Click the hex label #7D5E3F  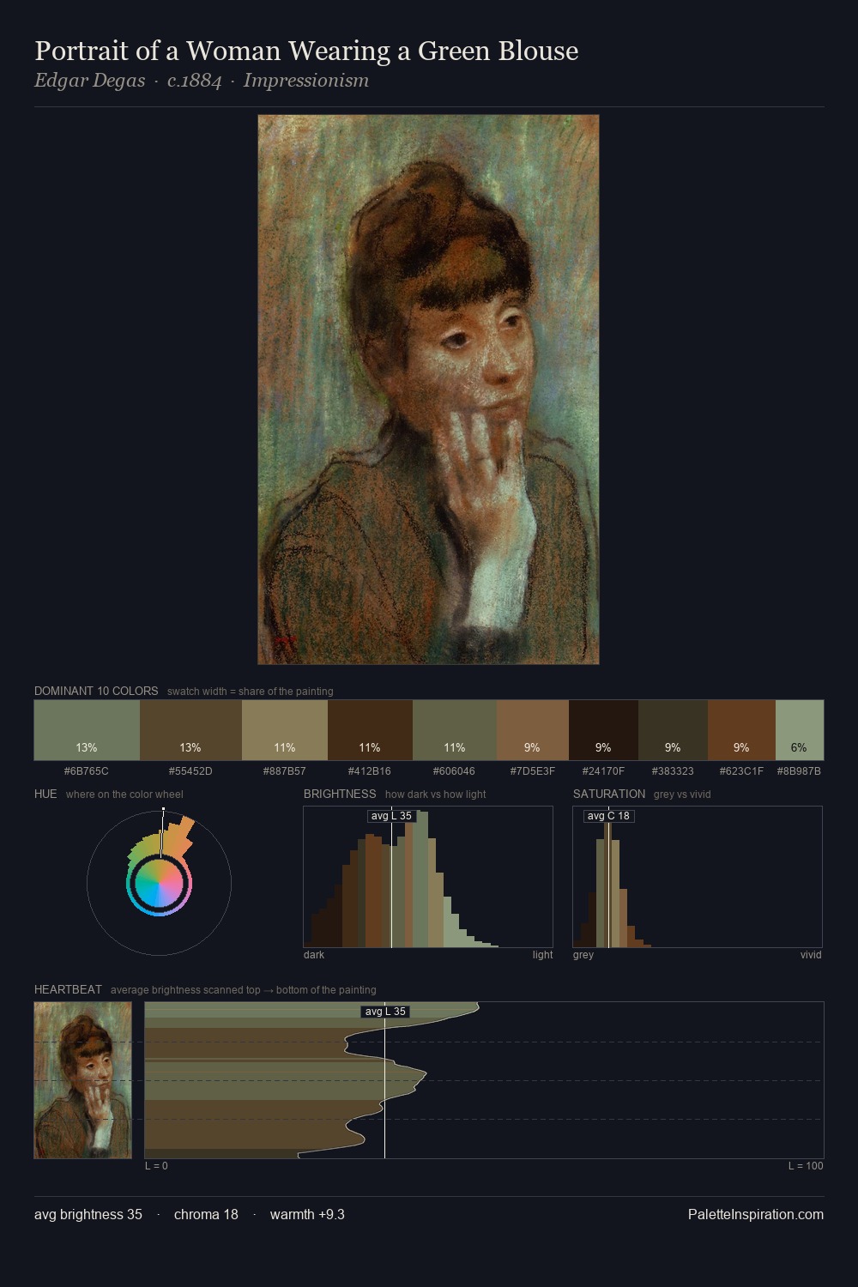click(533, 771)
